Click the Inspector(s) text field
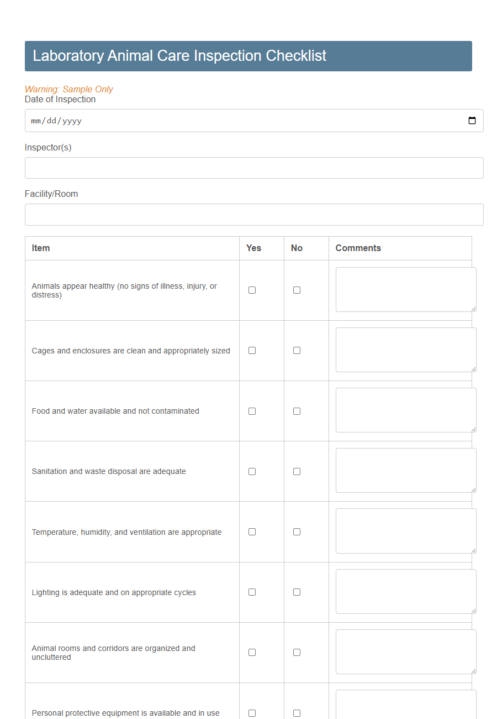497x719 pixels. pos(254,168)
